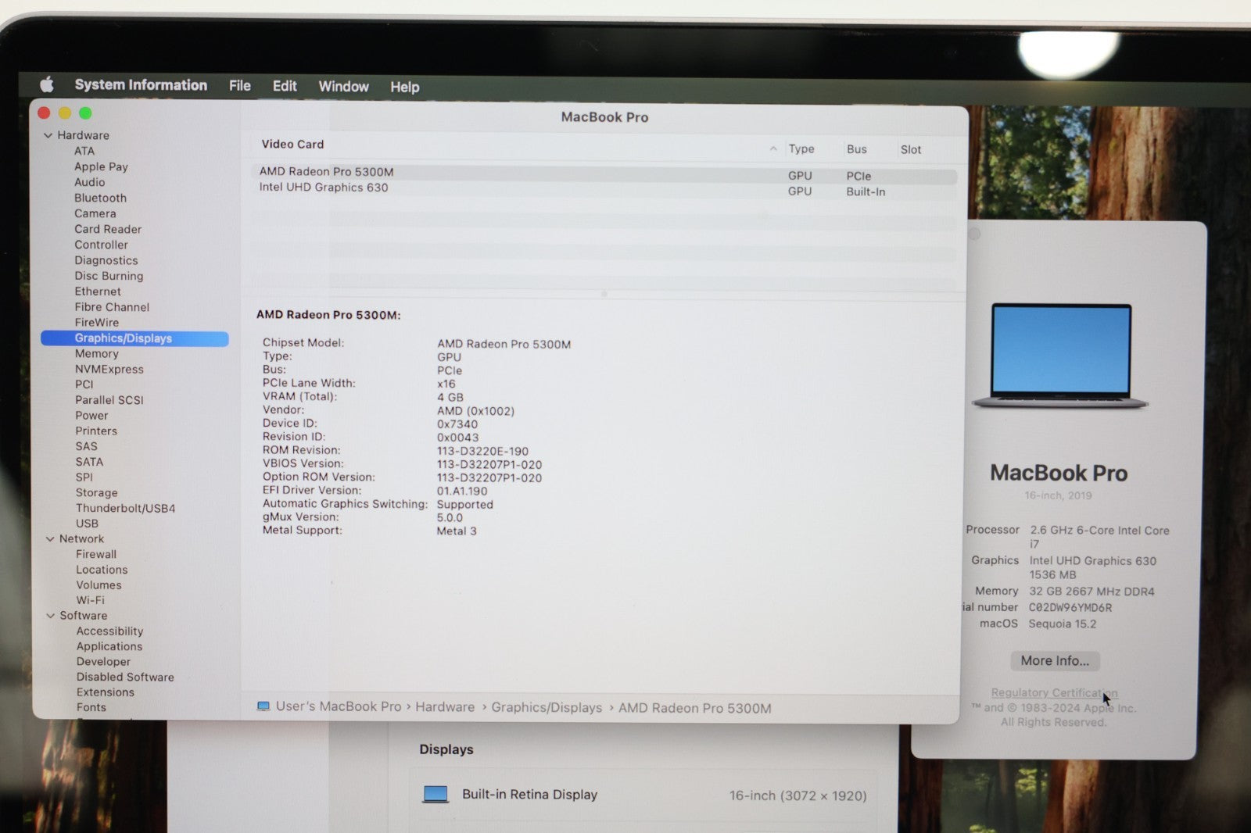Click the Built-in Retina Display icon
This screenshot has height=833, width=1251.
coord(436,794)
